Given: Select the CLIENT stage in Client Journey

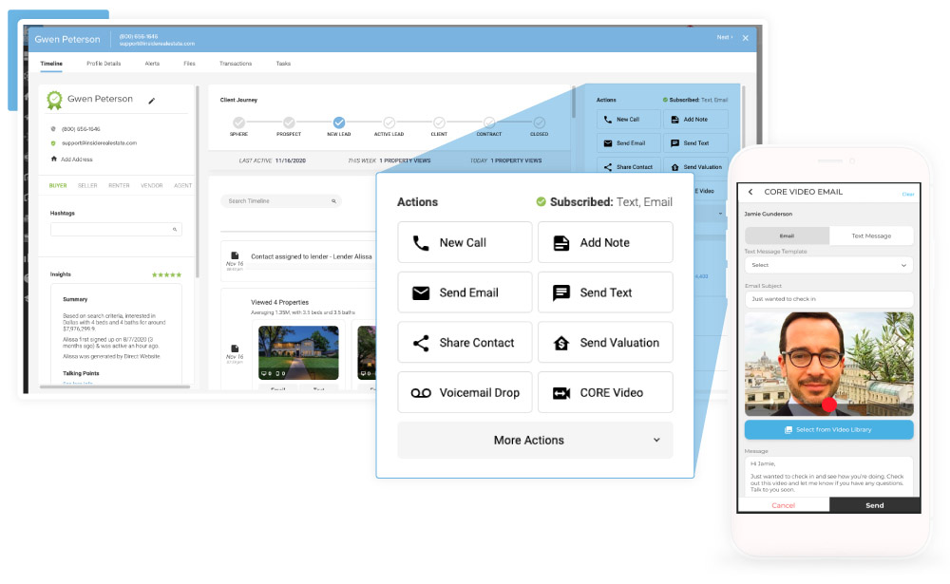Looking at the screenshot, I should click(439, 122).
